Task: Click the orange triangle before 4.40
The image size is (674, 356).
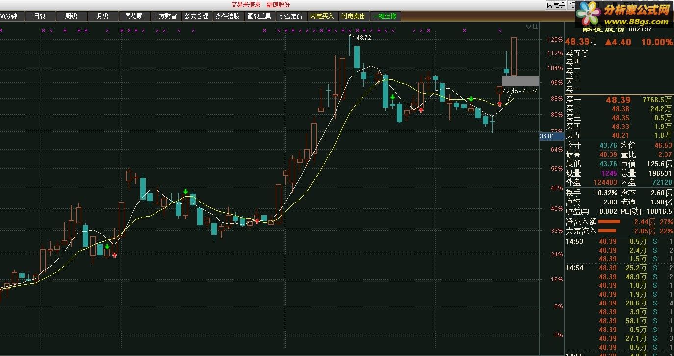Action: [x=608, y=42]
